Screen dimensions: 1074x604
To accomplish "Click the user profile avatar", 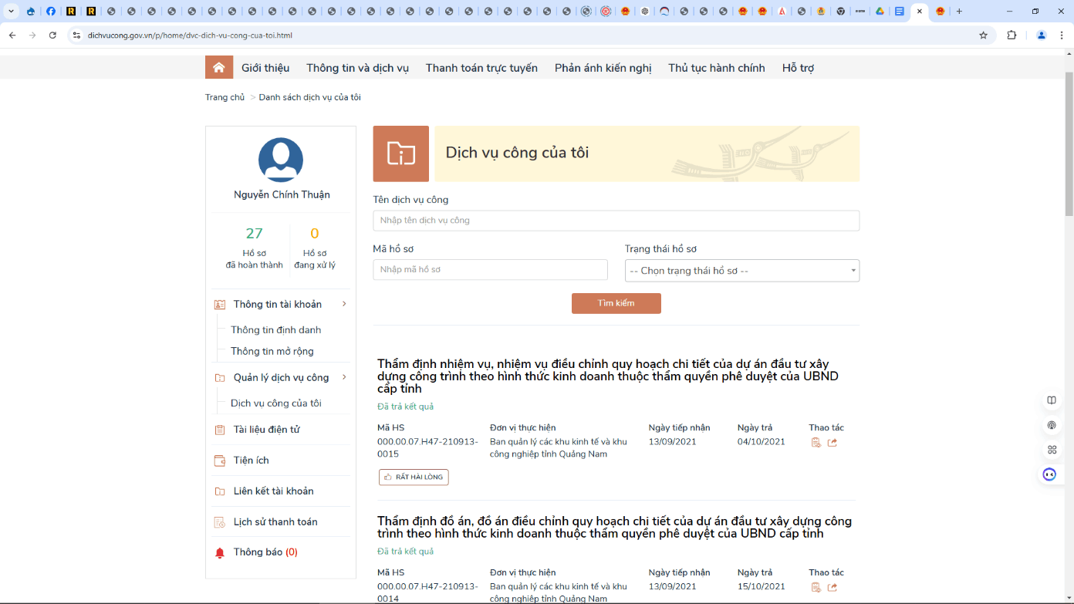I will click(x=280, y=160).
